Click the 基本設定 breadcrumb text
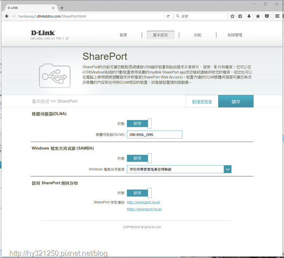The height and width of the screenshot is (258, 284). click(40, 101)
